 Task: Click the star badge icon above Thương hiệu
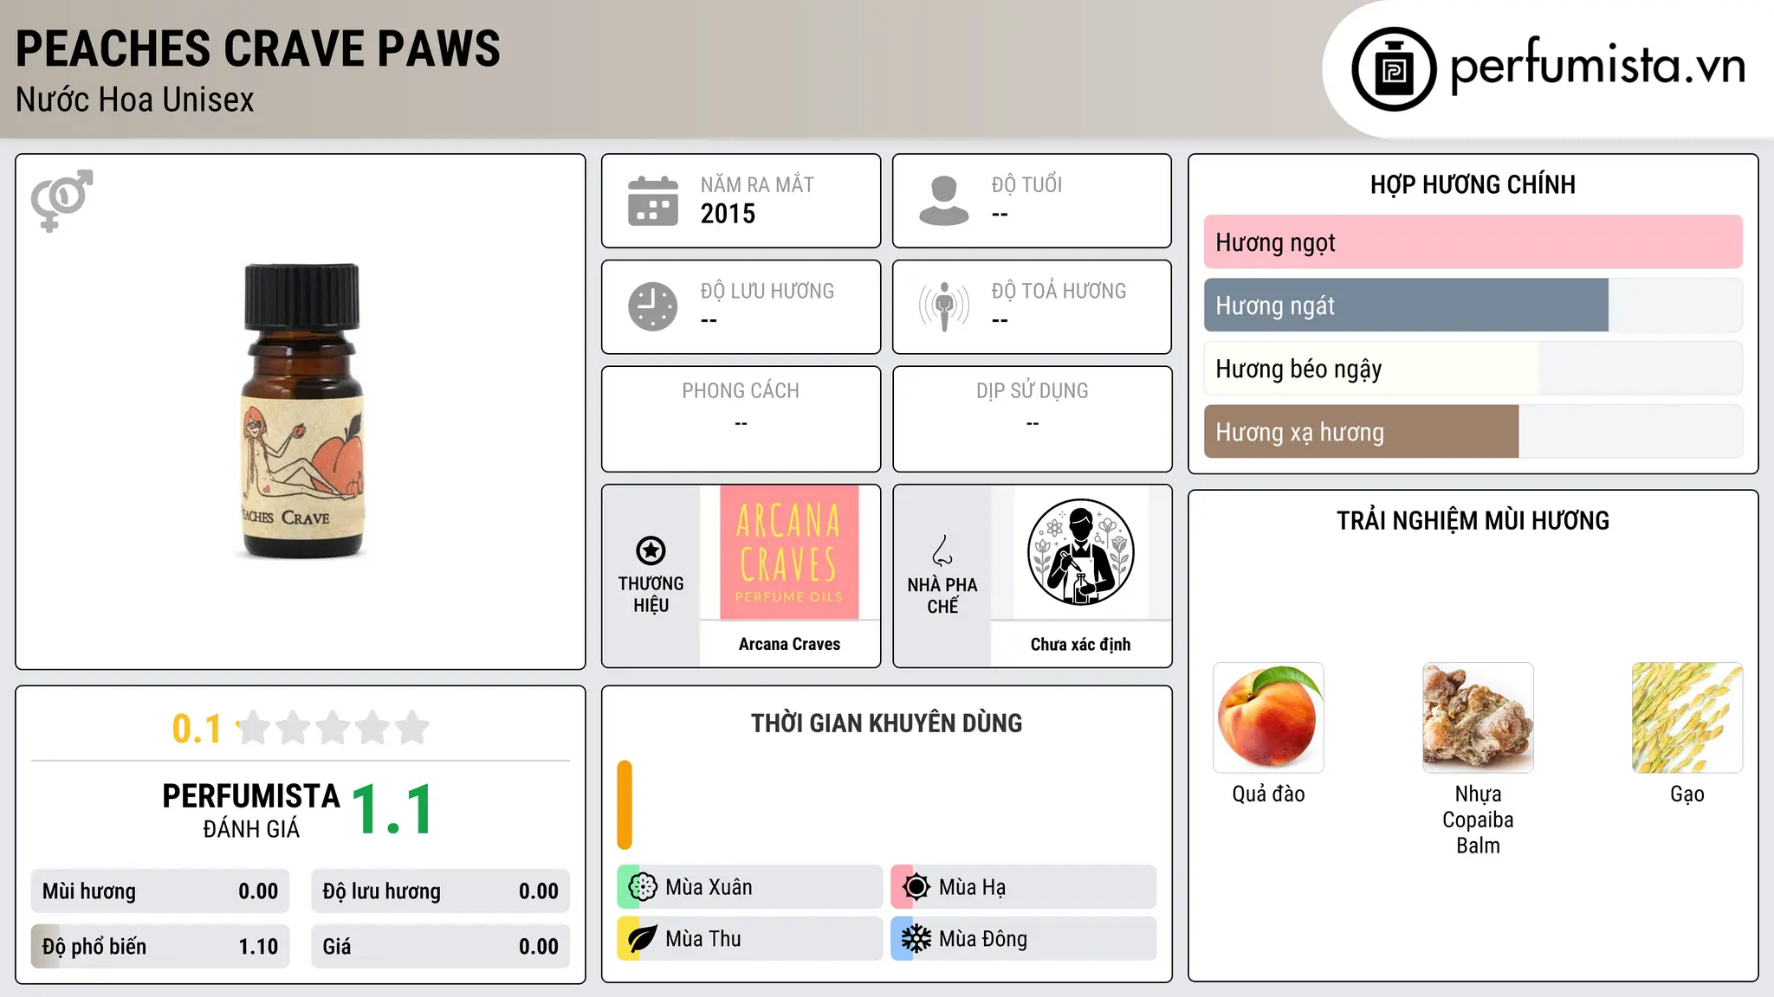coord(651,550)
